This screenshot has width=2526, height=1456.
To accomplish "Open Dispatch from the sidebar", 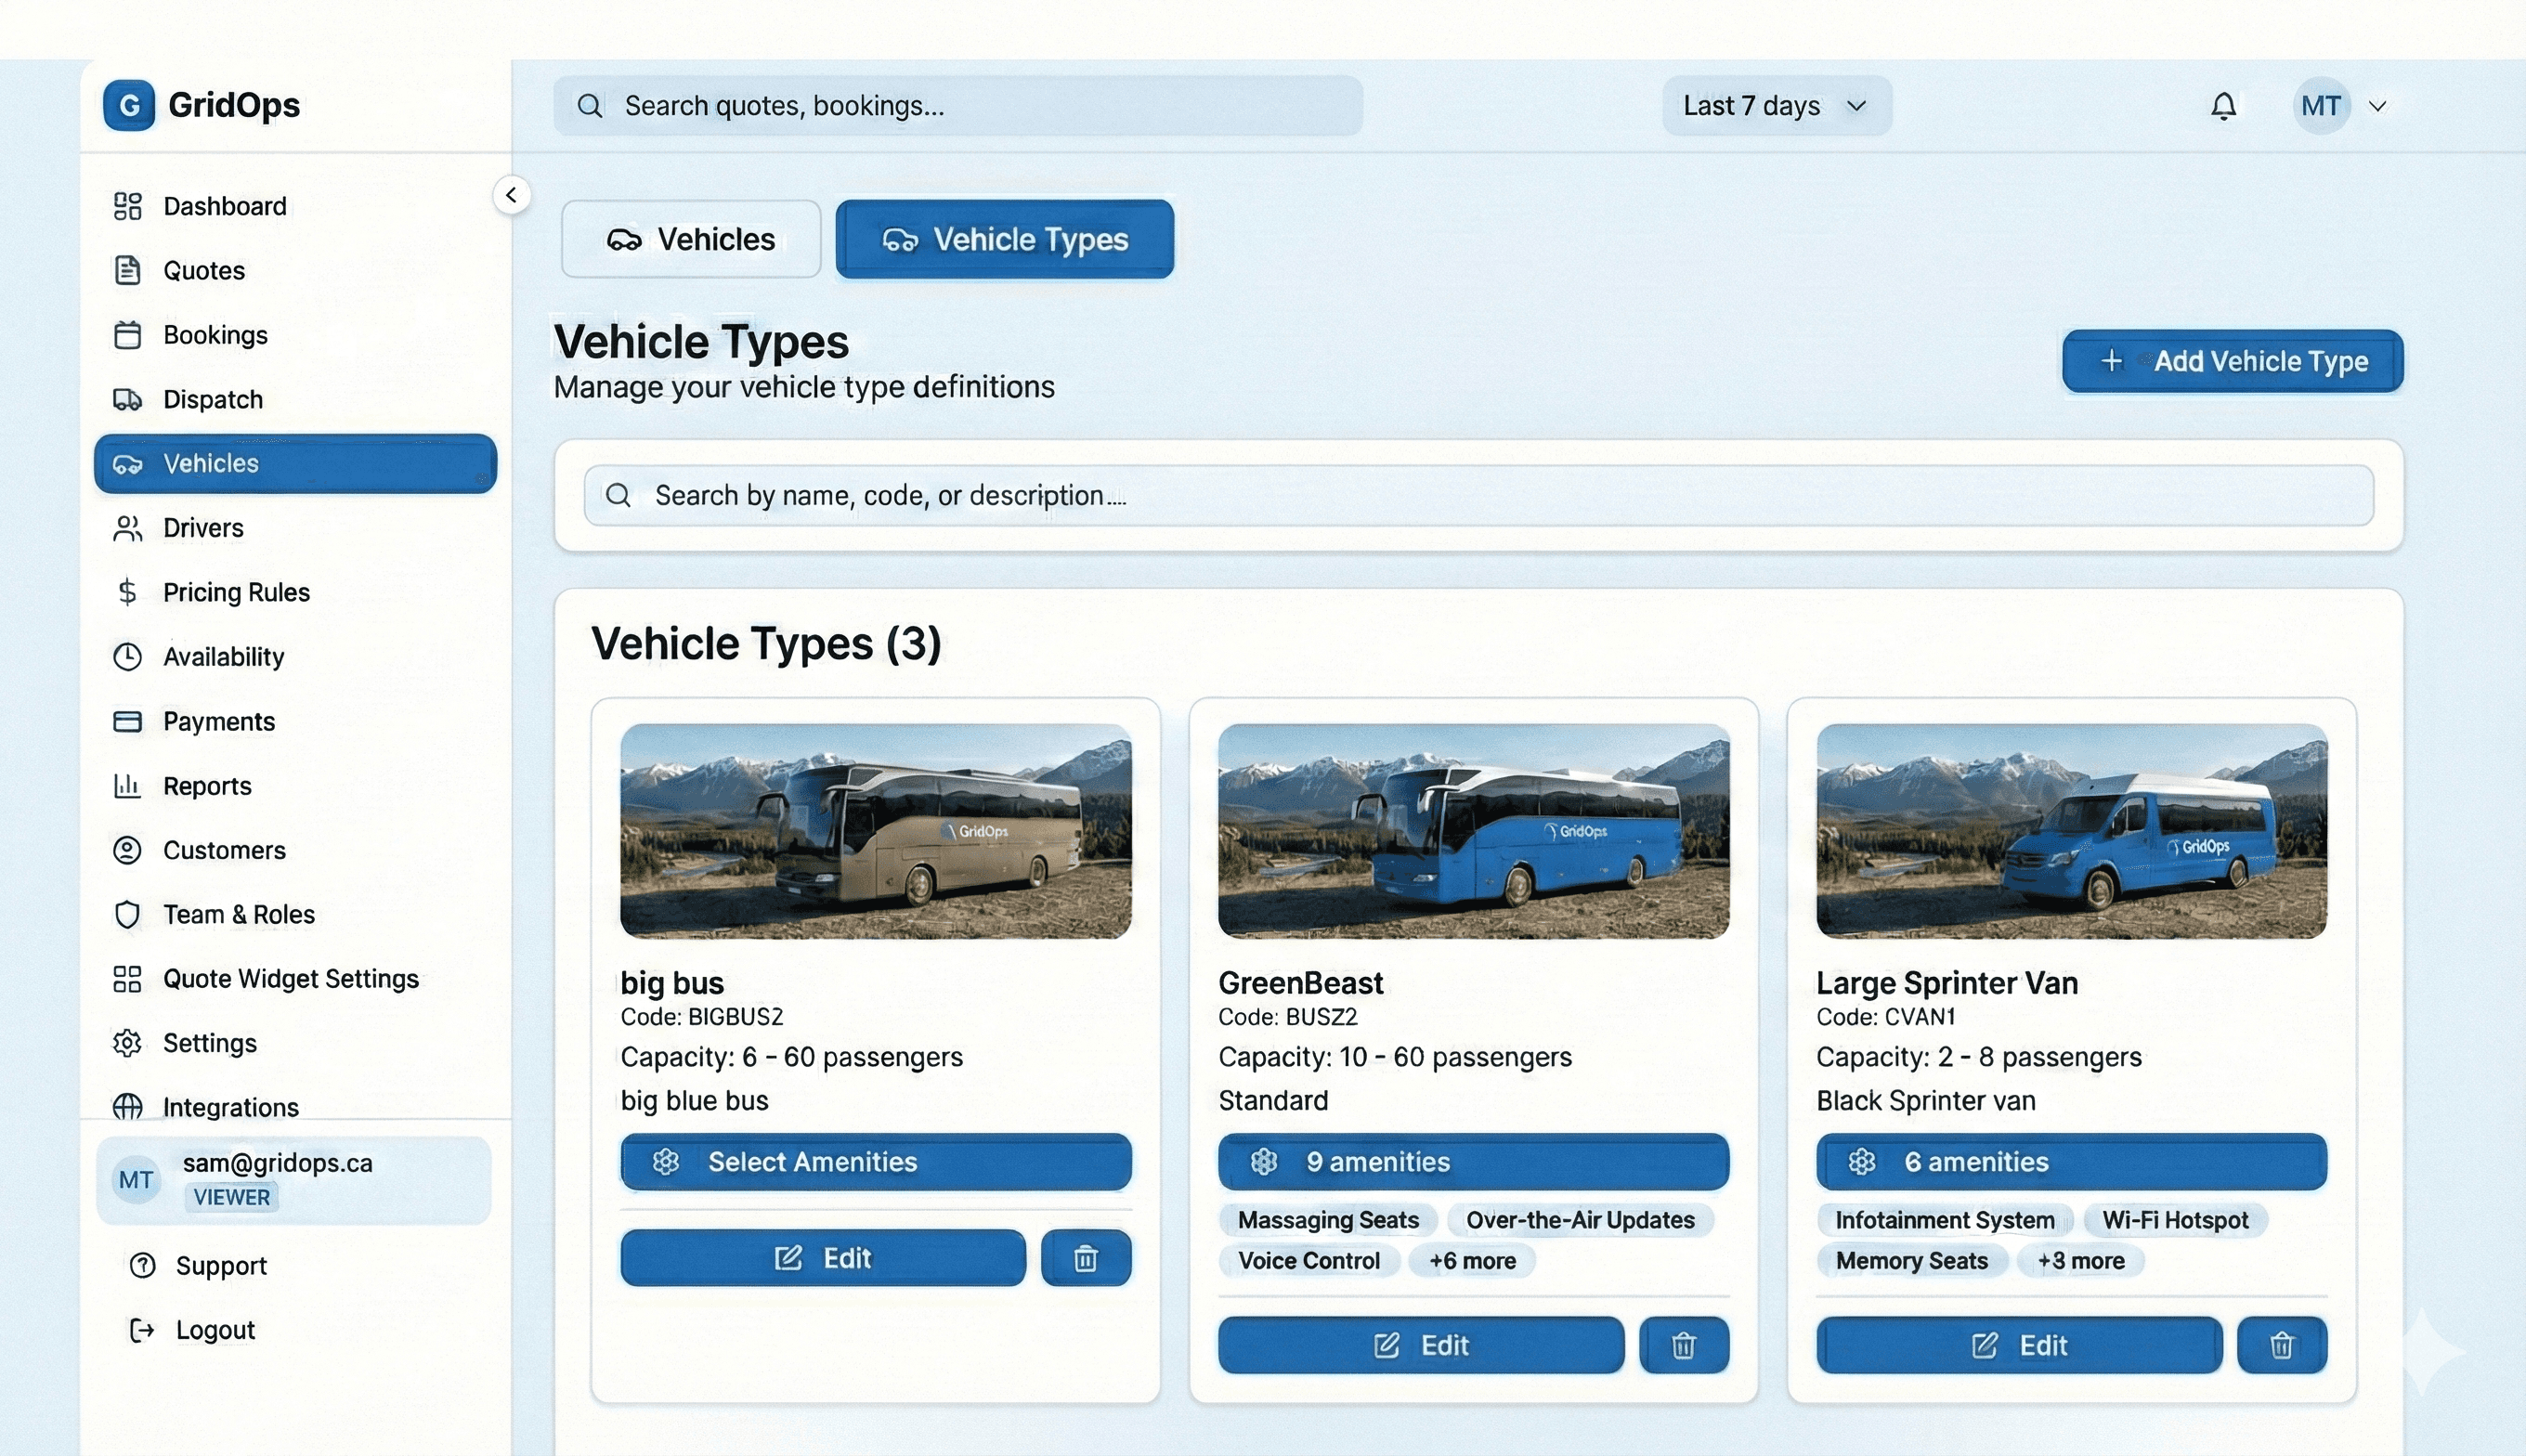I will tap(212, 399).
